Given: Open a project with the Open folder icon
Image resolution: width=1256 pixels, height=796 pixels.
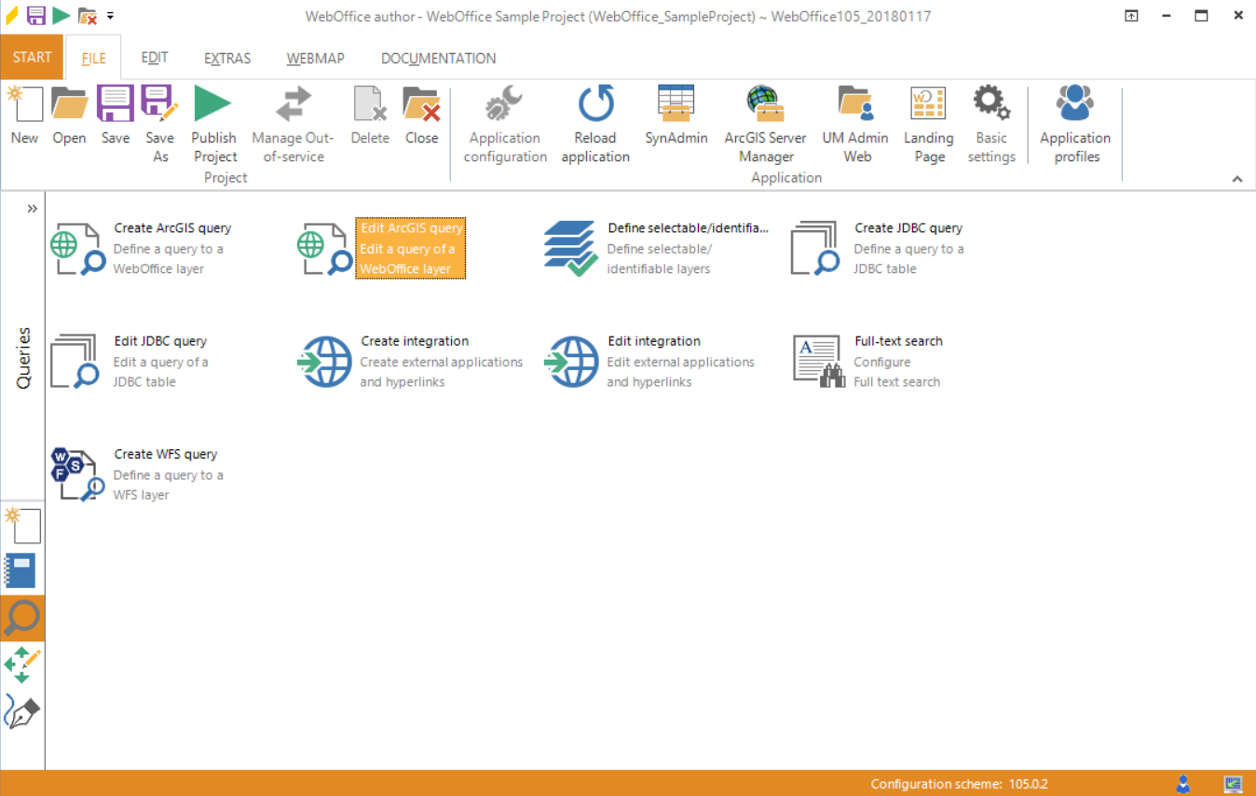Looking at the screenshot, I should pyautogui.click(x=69, y=103).
